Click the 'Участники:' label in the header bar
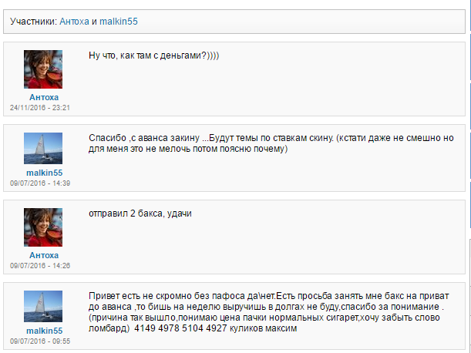The image size is (471, 353). click(33, 22)
